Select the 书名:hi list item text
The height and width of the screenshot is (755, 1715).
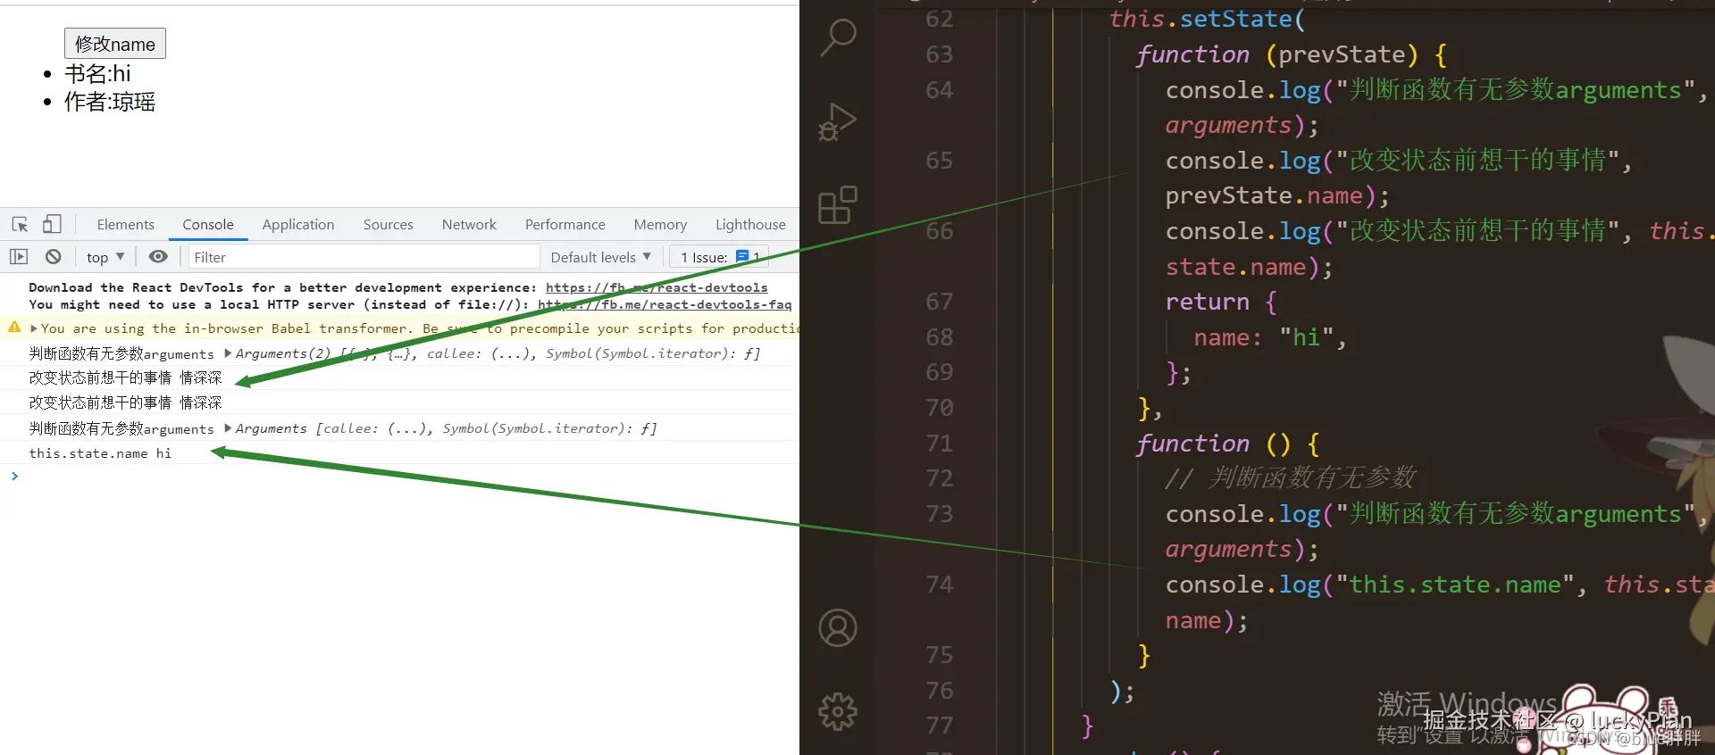(x=97, y=73)
